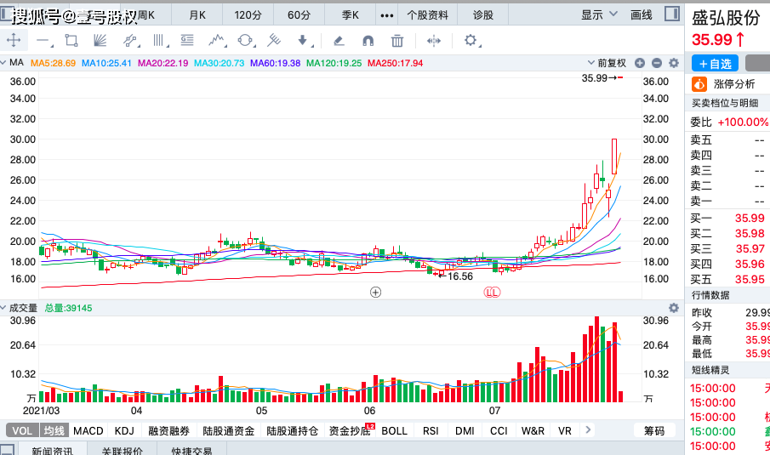Open the 个股资料 tab
The width and height of the screenshot is (770, 455).
pyautogui.click(x=427, y=15)
